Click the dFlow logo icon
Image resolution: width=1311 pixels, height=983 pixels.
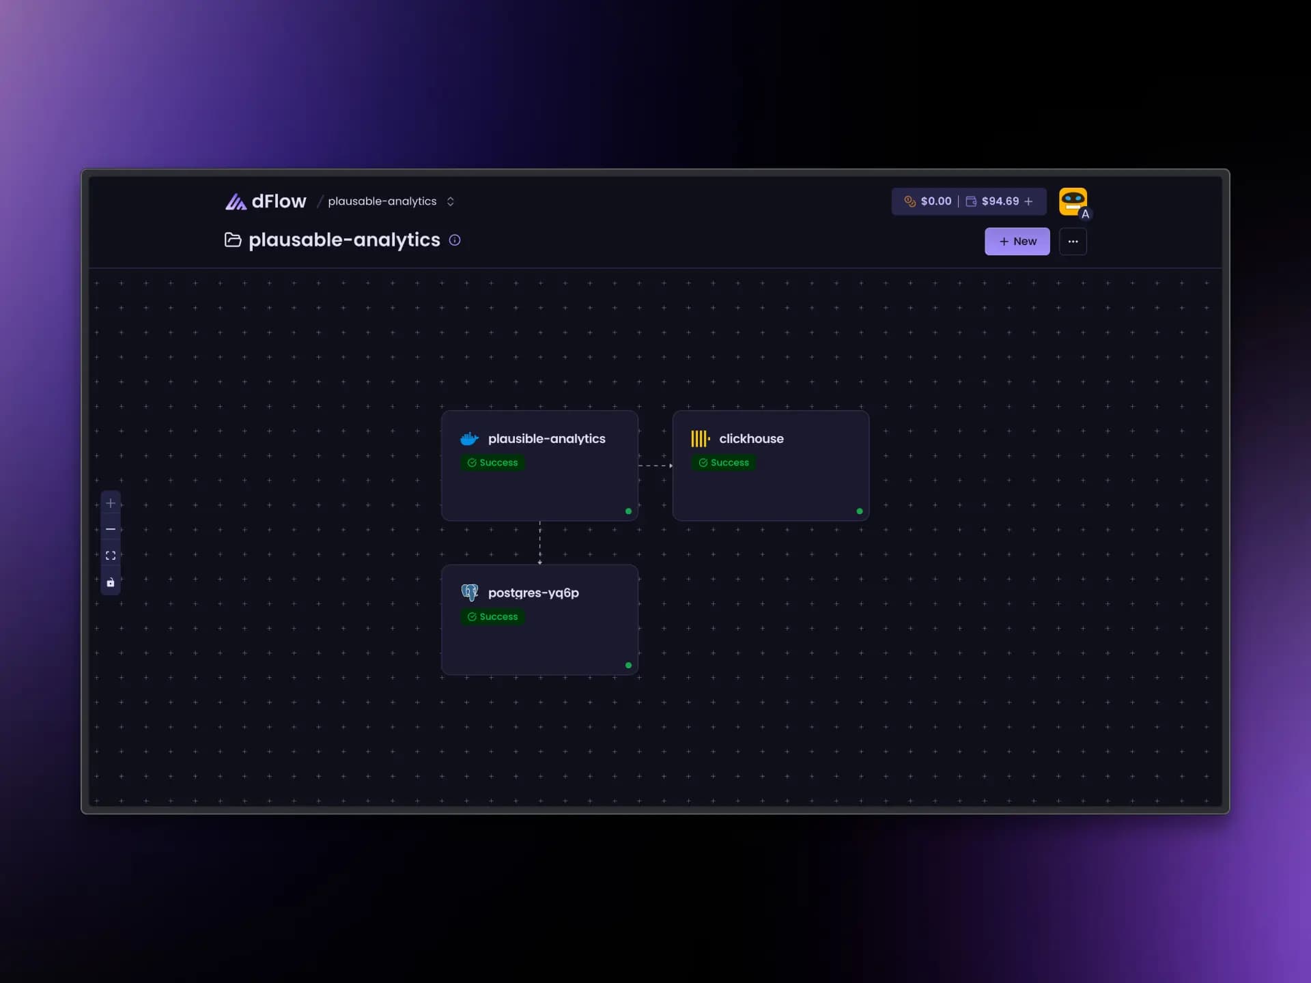pyautogui.click(x=236, y=201)
